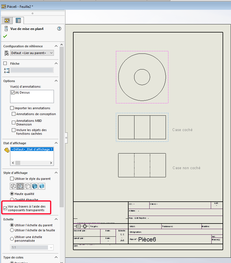Toggle the Flèche checkbox
This screenshot has width=231, height=263.
click(x=5, y=64)
